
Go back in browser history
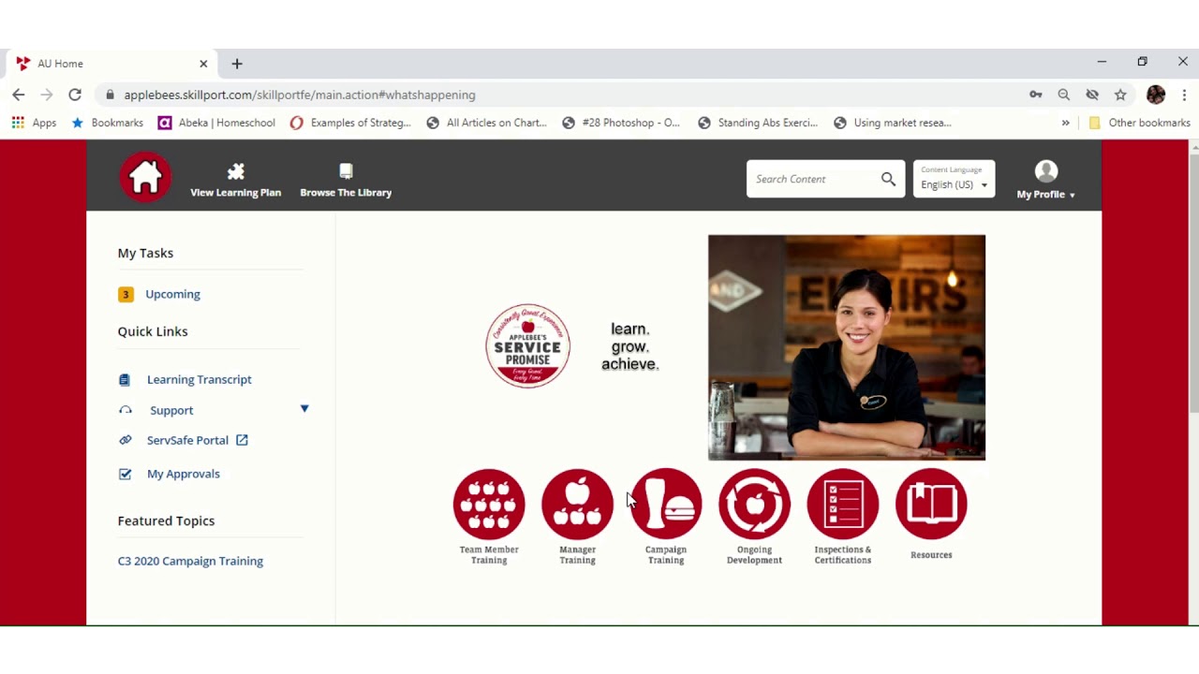(19, 95)
